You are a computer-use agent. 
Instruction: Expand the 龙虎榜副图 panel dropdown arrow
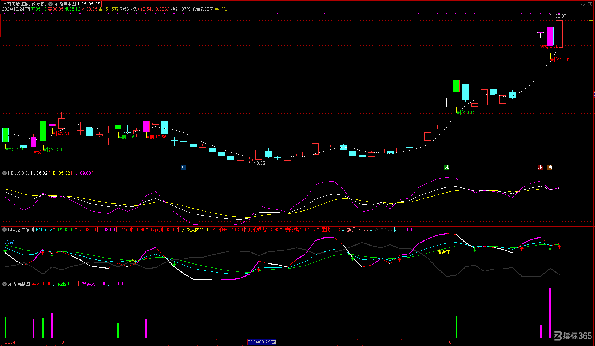tap(5, 284)
